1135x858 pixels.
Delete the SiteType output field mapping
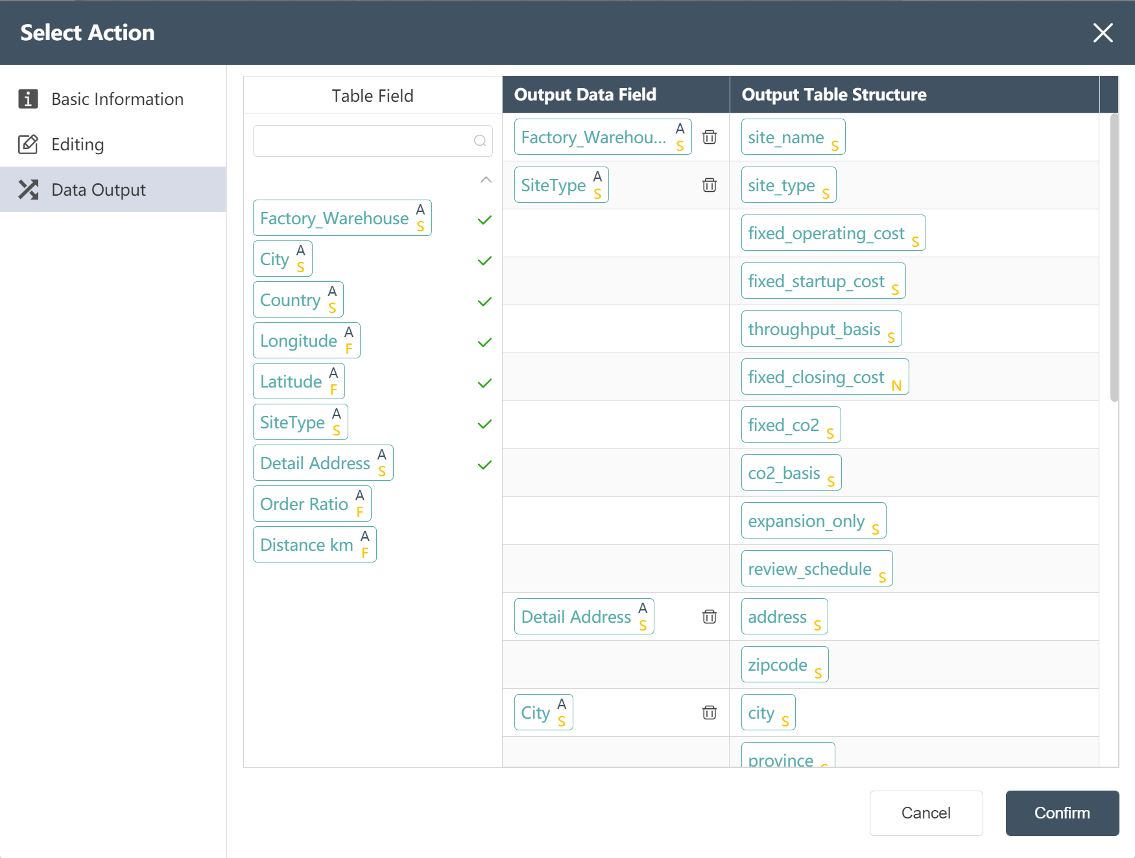click(710, 185)
